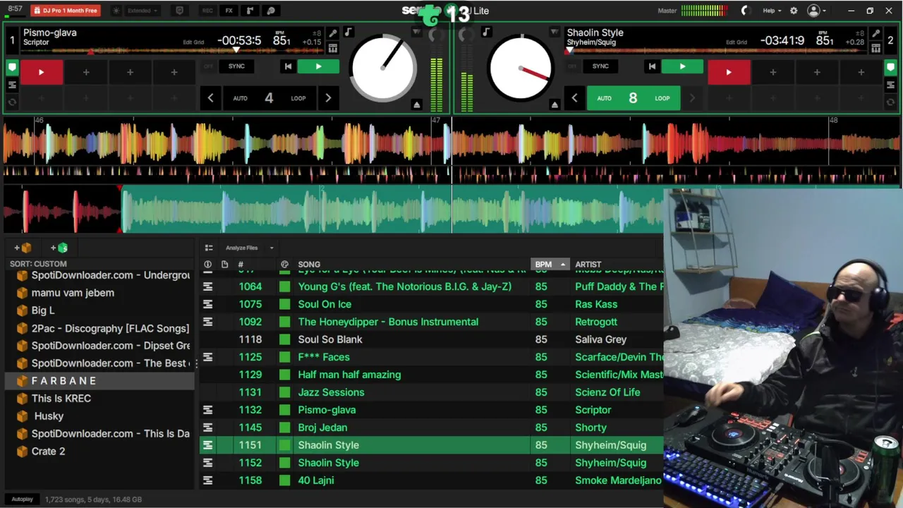Open the Help menu
This screenshot has height=508, width=903.
(x=772, y=11)
